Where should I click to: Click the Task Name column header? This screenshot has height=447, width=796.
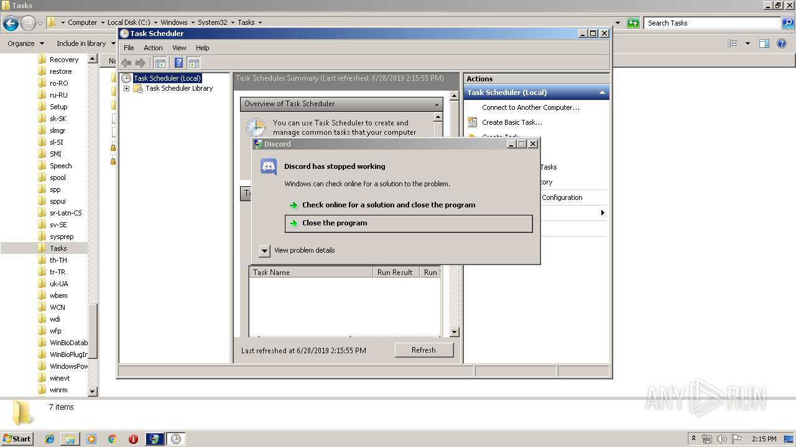pyautogui.click(x=311, y=272)
